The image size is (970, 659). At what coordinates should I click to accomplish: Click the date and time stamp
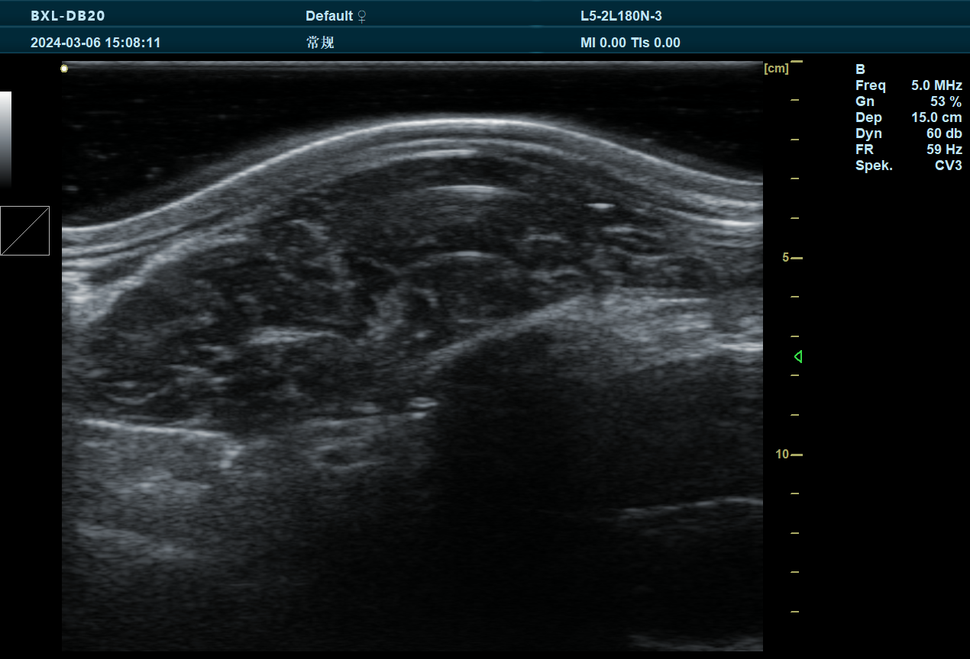click(95, 43)
